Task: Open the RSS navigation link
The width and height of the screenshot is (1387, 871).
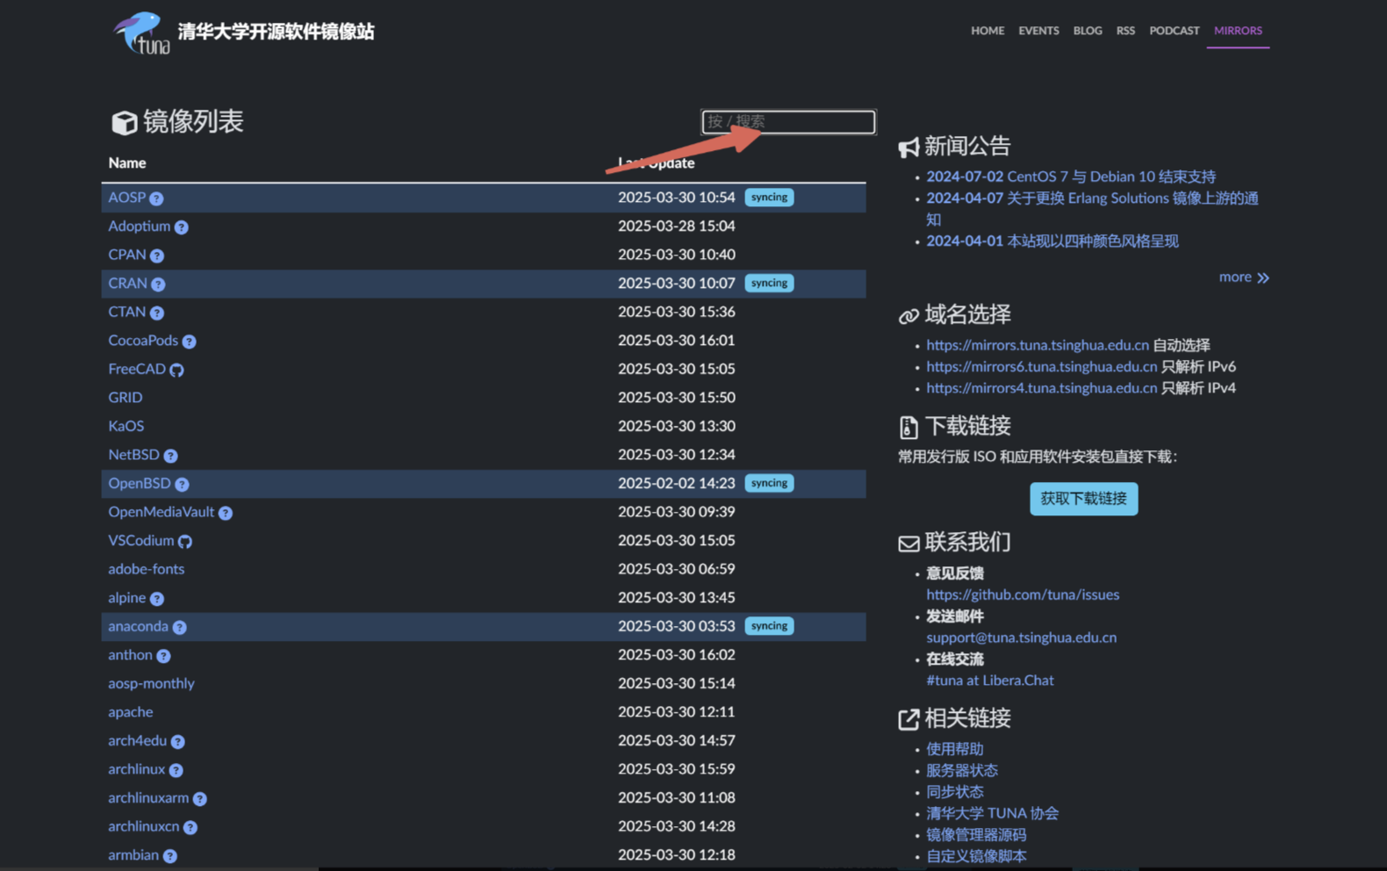Action: click(x=1125, y=31)
